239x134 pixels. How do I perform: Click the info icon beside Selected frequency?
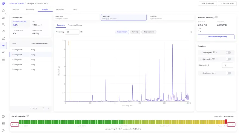point(216,17)
